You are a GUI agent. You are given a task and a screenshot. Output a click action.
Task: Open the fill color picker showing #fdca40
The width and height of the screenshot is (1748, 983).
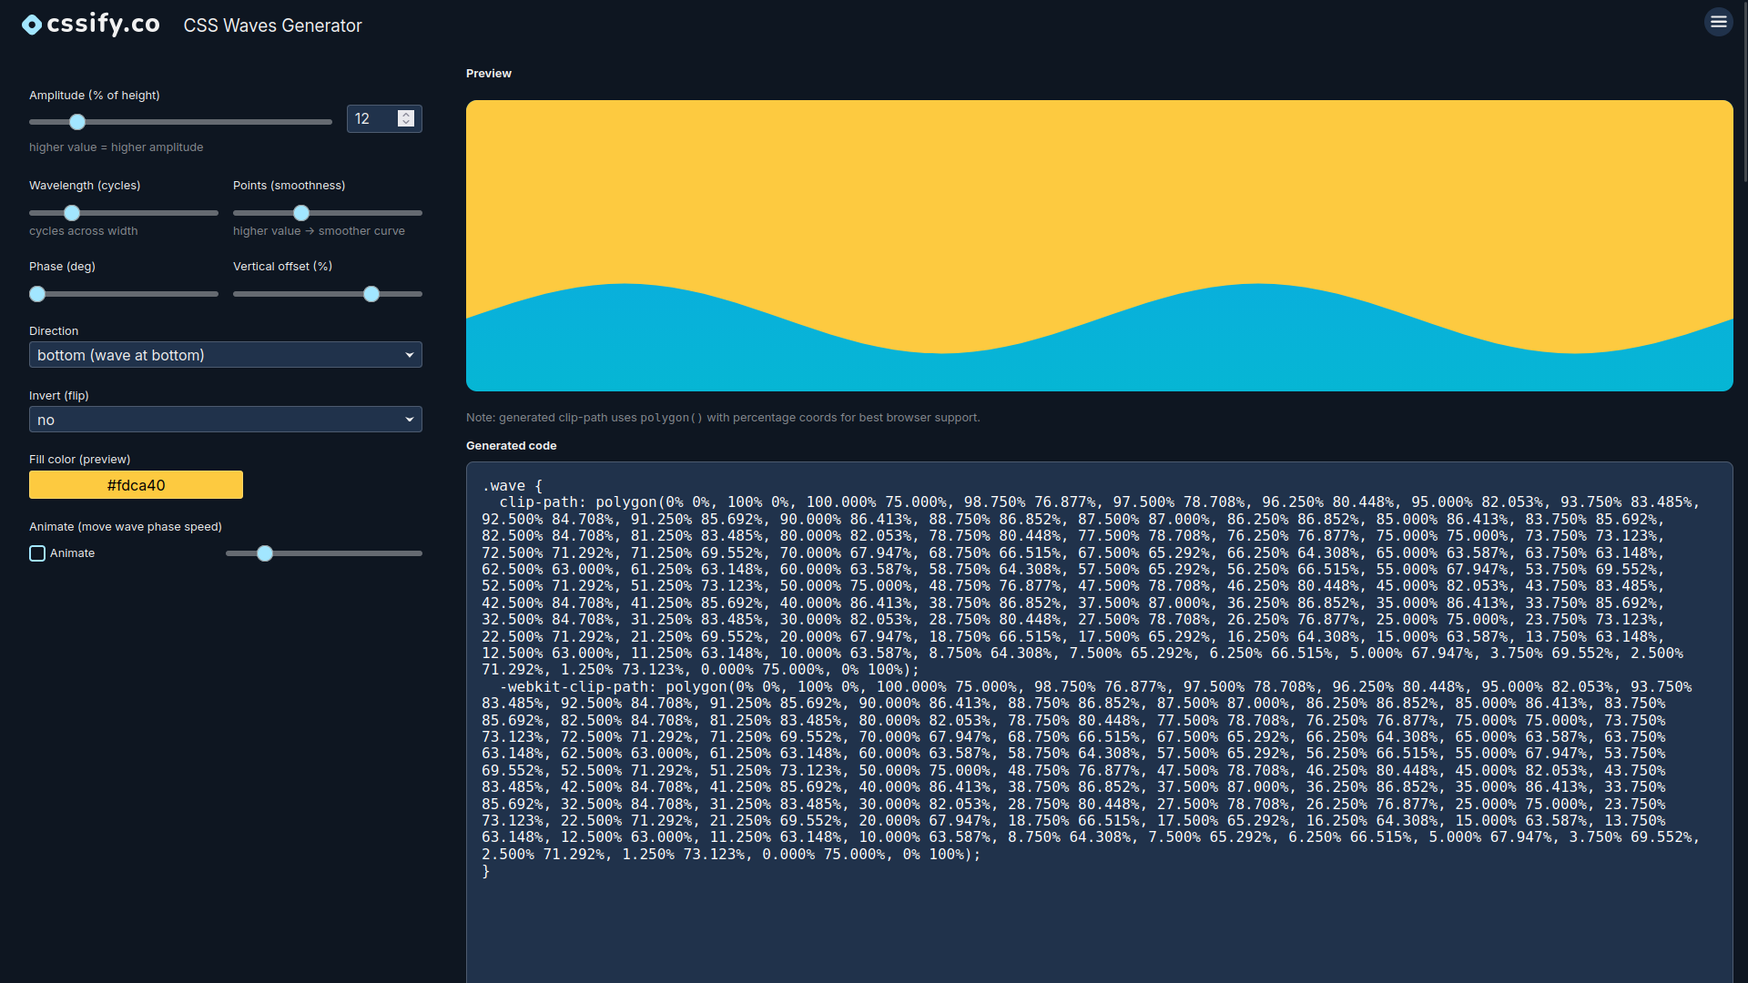point(136,484)
